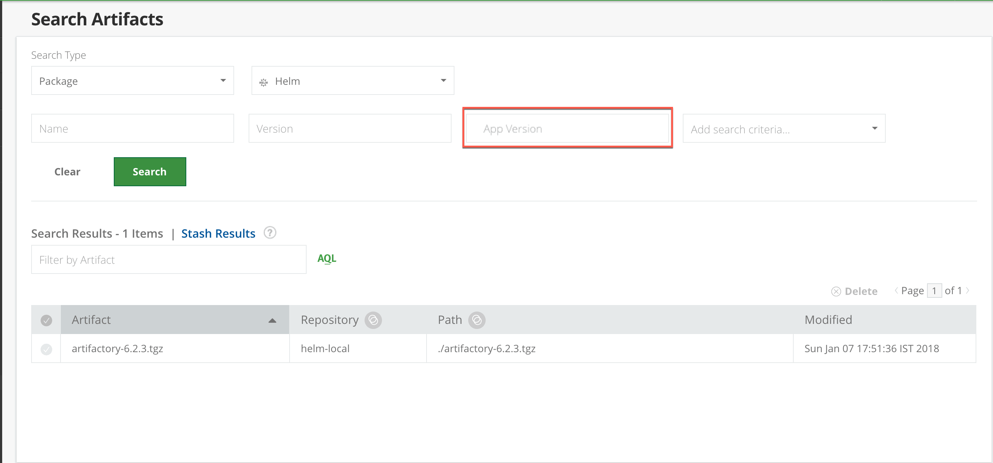The width and height of the screenshot is (993, 463).
Task: Click the green Search button
Action: pos(150,172)
